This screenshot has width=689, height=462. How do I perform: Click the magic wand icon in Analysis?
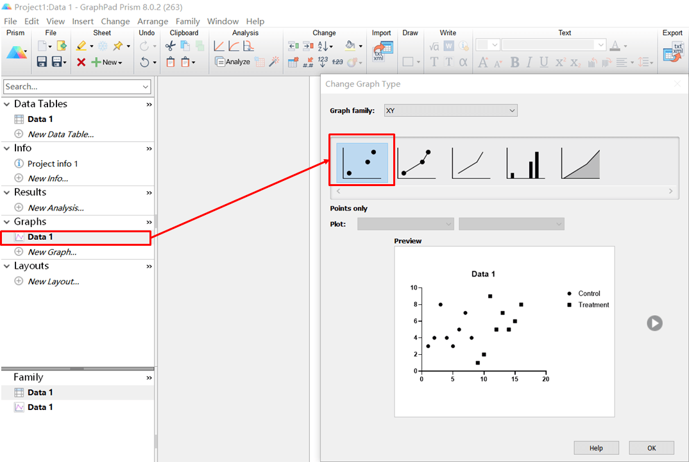[274, 62]
